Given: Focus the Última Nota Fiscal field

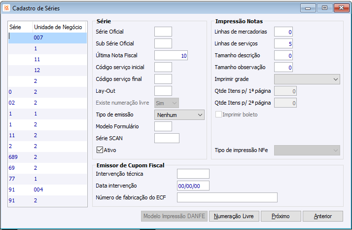Looking at the screenshot, I should click(171, 56).
